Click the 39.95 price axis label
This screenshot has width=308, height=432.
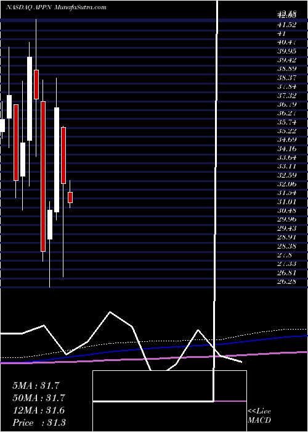(288, 51)
